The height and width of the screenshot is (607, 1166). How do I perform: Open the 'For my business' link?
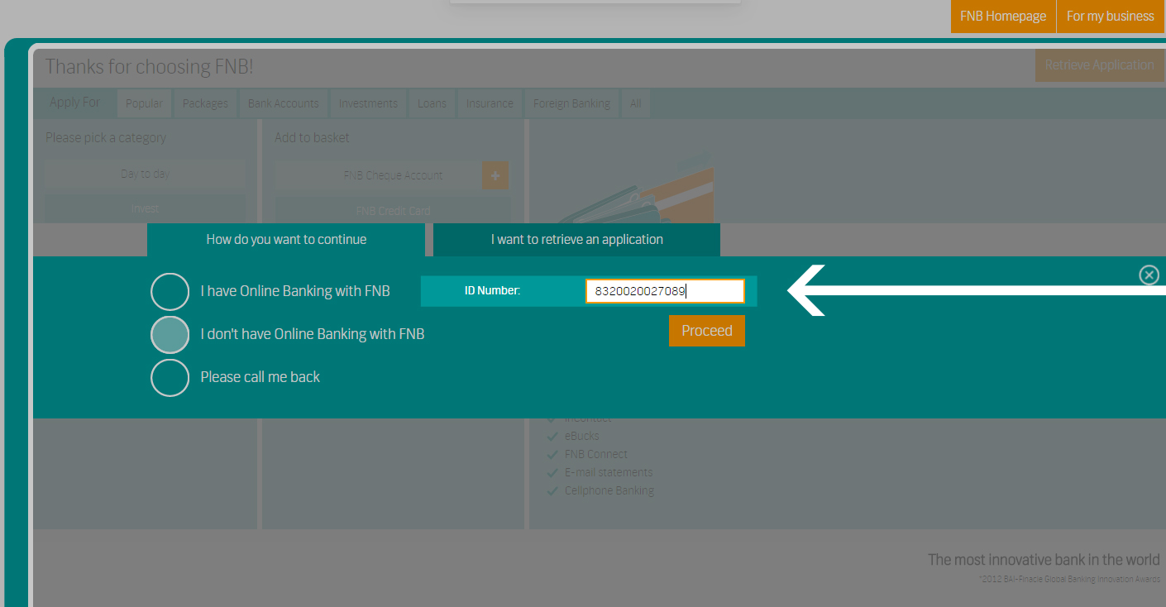click(x=1110, y=17)
